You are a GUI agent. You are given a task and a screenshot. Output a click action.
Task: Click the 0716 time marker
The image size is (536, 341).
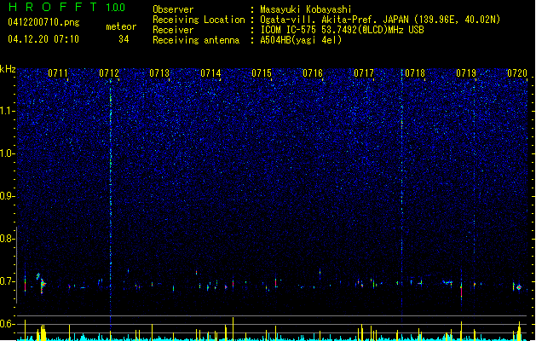tap(313, 73)
